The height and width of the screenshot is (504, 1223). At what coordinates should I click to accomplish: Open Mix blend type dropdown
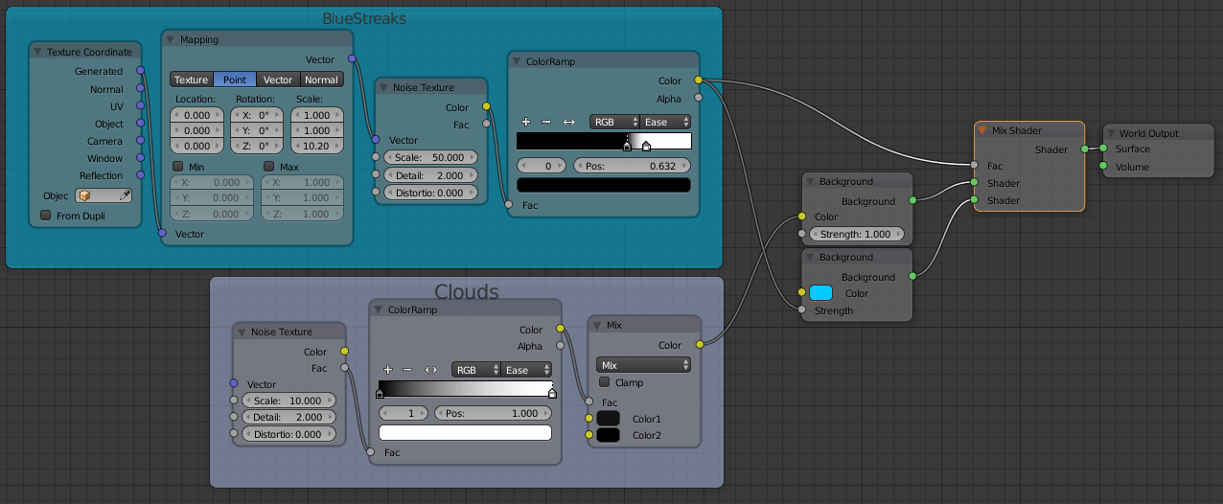643,365
